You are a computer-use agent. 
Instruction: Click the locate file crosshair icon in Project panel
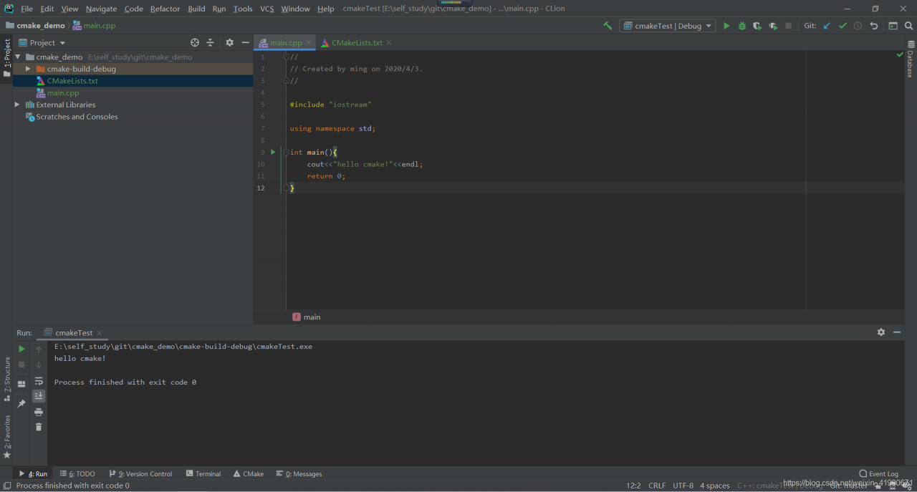pyautogui.click(x=195, y=43)
